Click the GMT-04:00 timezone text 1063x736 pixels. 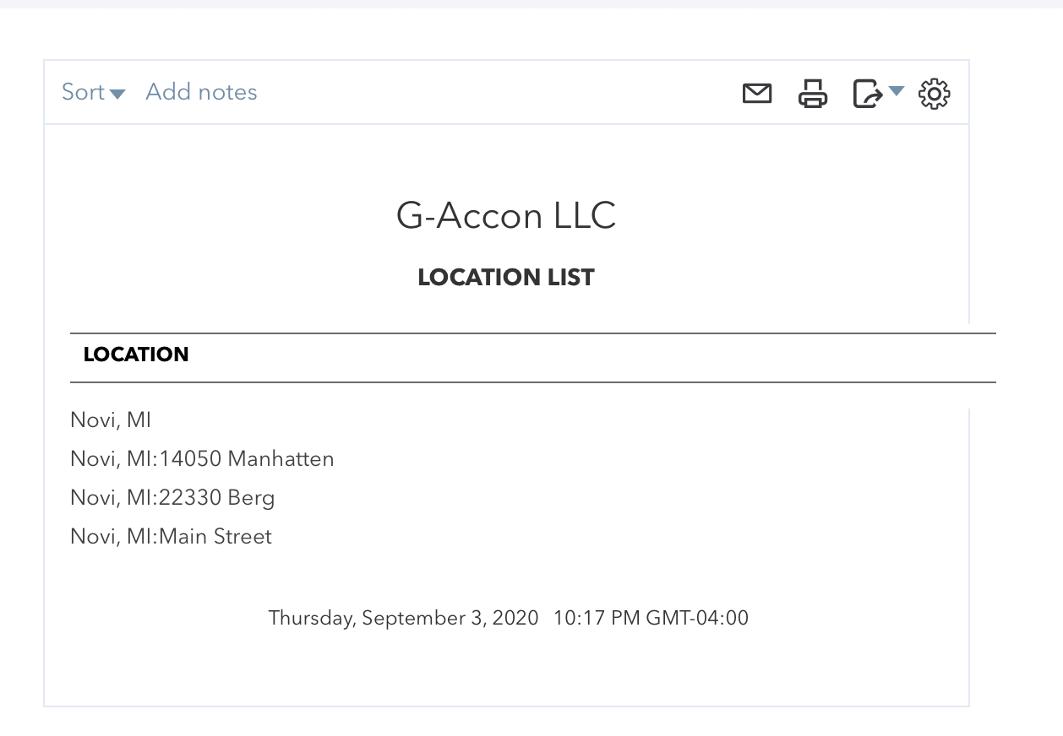(x=697, y=618)
